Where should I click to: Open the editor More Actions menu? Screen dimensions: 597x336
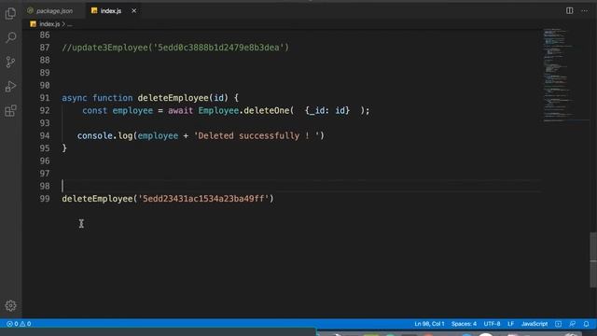click(585, 10)
